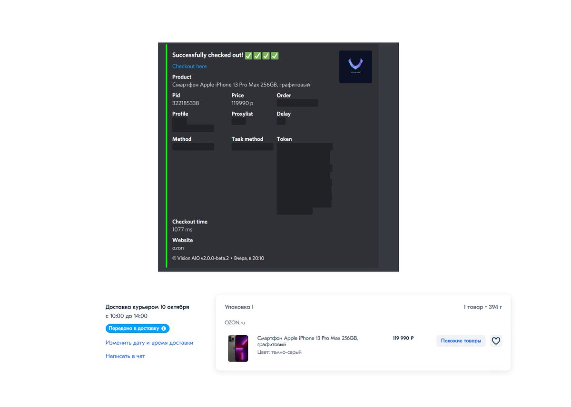Select the price '119990 р' in embed
The width and height of the screenshot is (571, 407).
coord(243,103)
